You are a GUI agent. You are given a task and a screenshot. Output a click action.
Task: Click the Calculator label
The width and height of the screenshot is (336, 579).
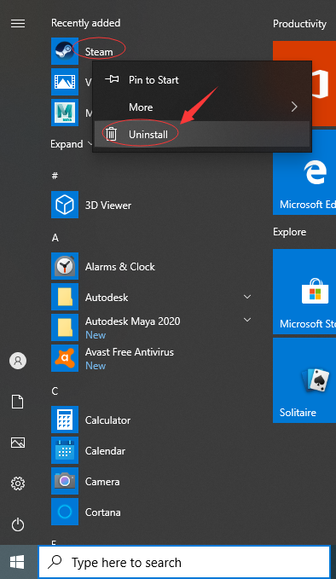pos(107,420)
